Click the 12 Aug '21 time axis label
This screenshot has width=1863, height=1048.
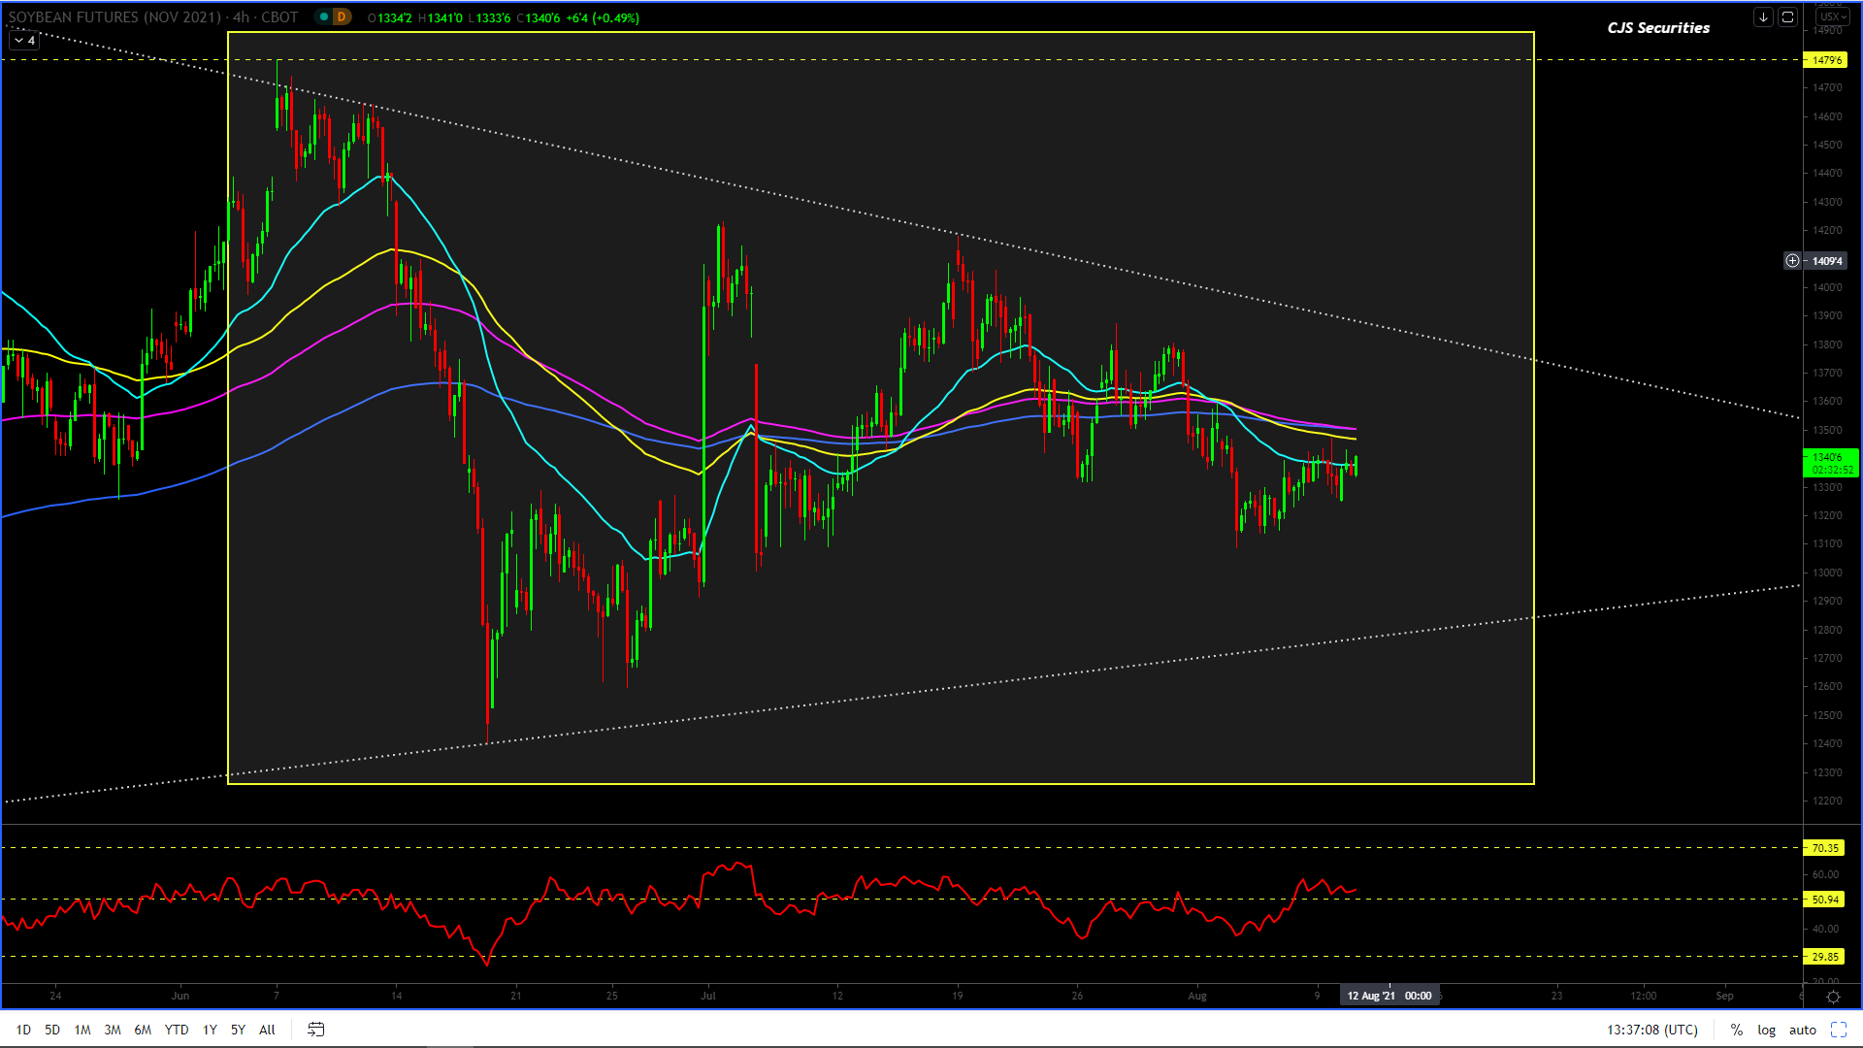[1388, 996]
